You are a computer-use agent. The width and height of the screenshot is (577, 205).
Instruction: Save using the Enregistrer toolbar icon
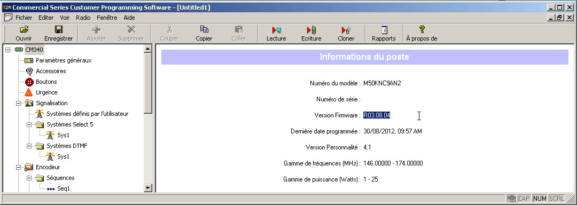point(59,30)
